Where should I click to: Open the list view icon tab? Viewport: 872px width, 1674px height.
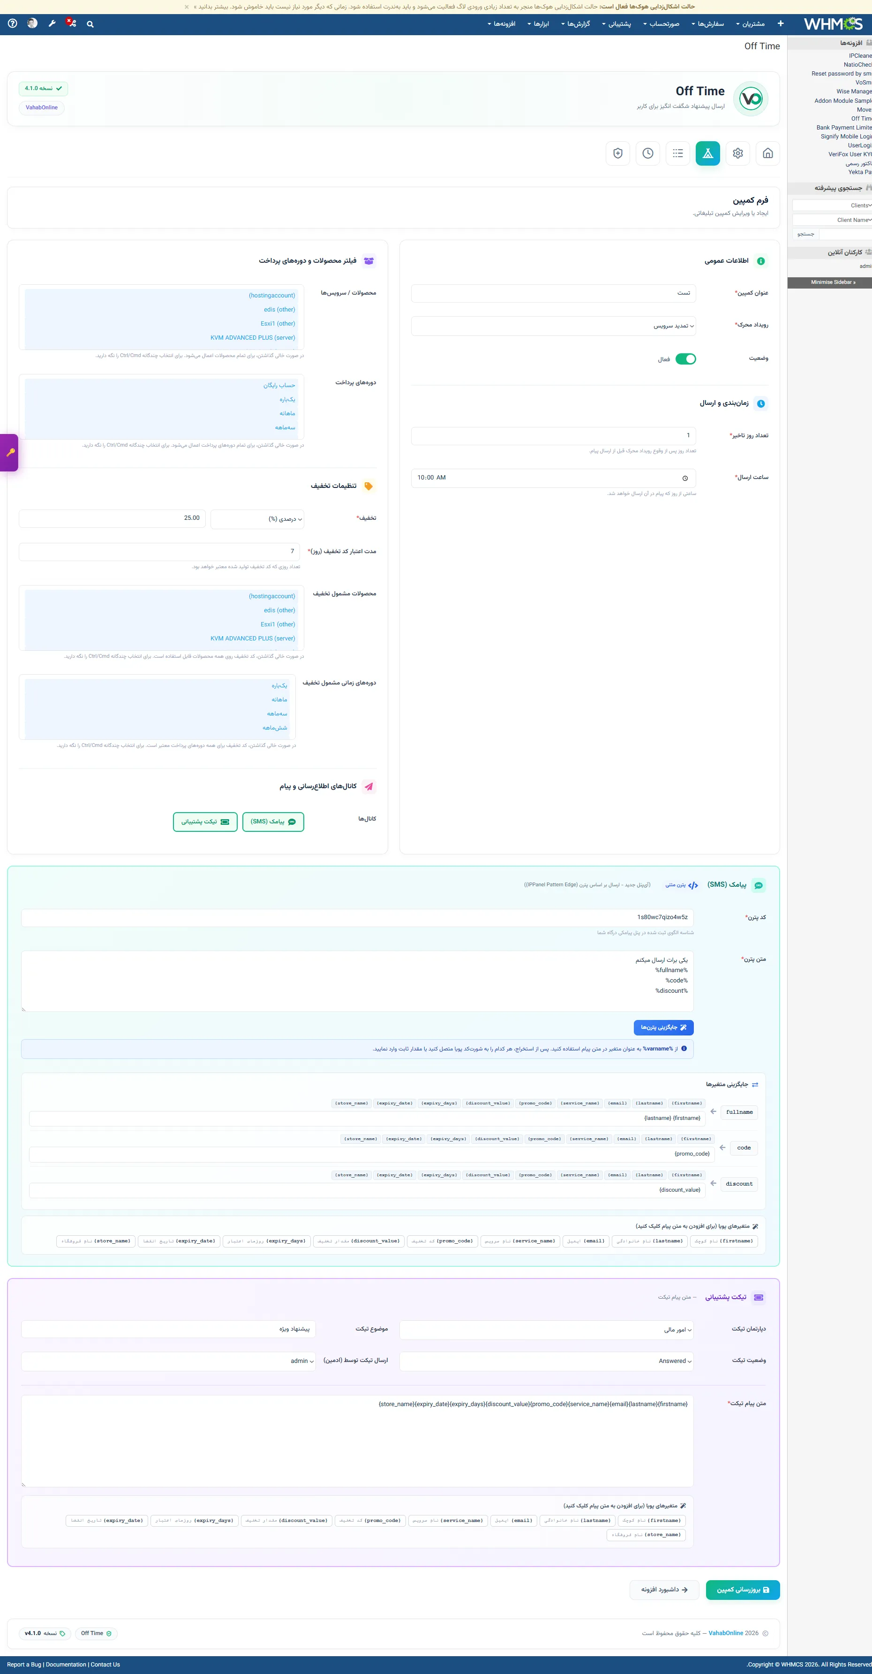(678, 153)
